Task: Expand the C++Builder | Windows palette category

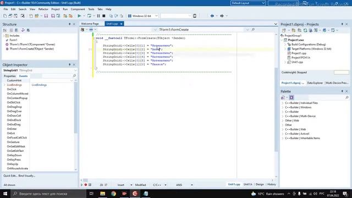Action: [283, 107]
